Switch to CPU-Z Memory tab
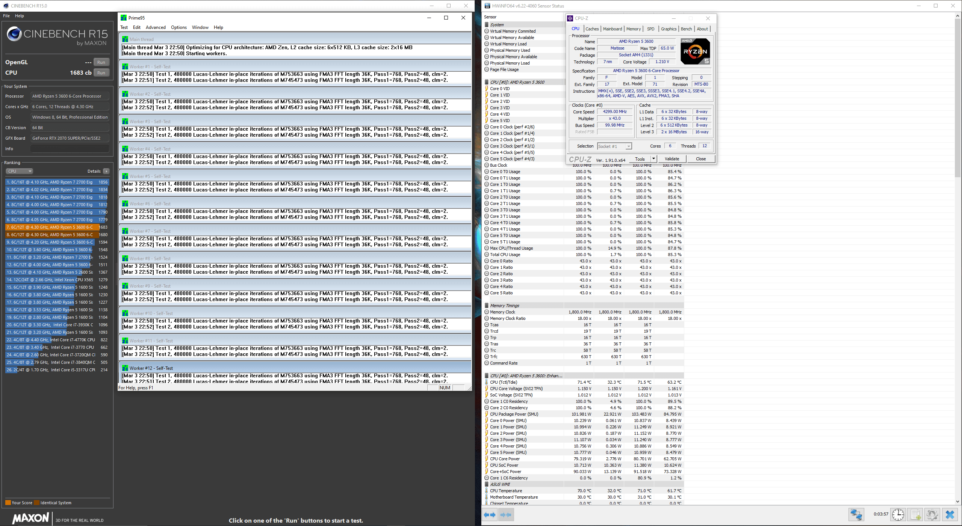Image resolution: width=962 pixels, height=526 pixels. 633,29
